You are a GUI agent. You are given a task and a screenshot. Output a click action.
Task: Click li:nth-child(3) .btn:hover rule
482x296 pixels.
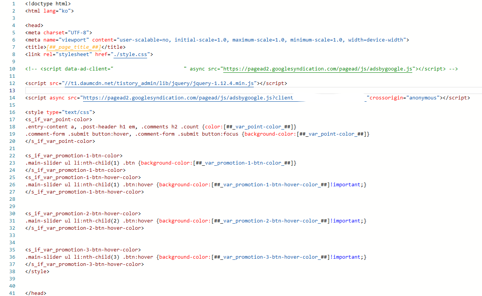(x=196, y=257)
